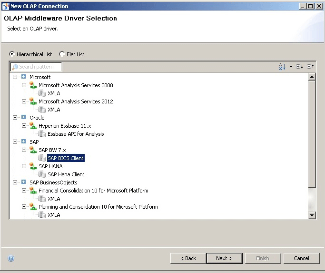Click the expand all tree icon

(x=299, y=67)
